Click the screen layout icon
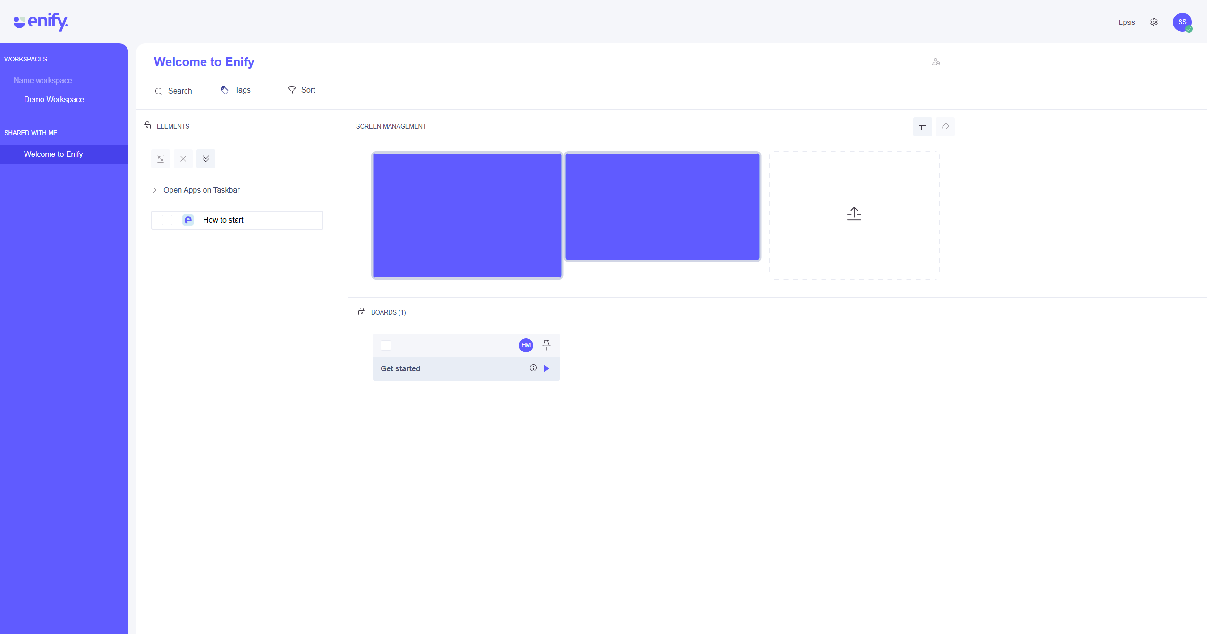Screen dimensions: 1207x634 [922, 127]
